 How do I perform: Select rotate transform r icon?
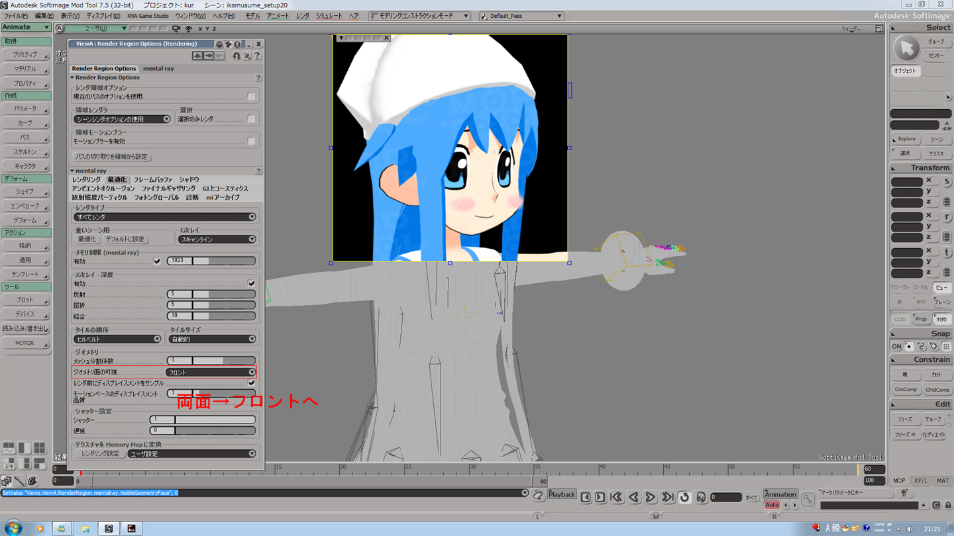(947, 216)
